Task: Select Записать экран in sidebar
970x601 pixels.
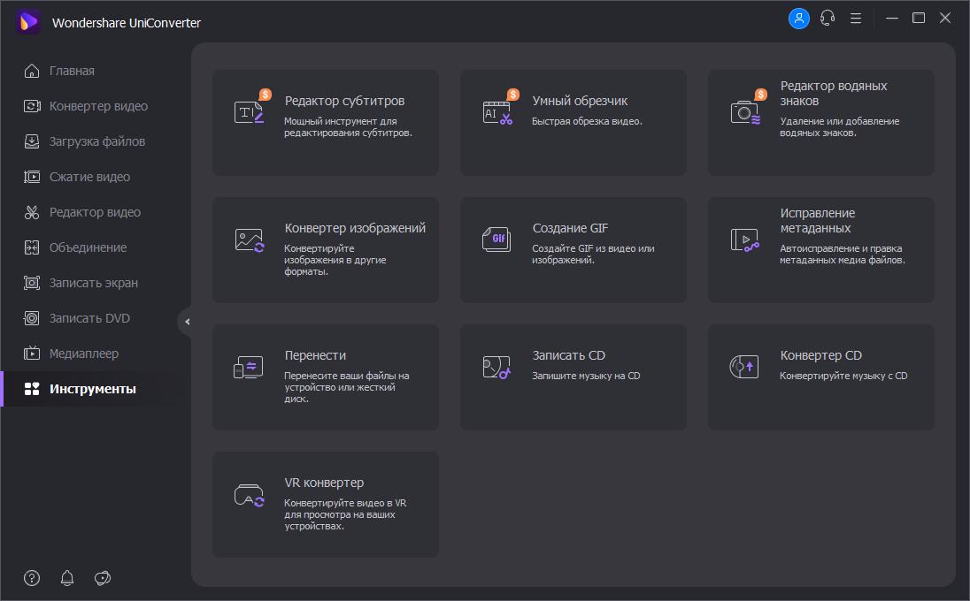Action: coord(93,283)
